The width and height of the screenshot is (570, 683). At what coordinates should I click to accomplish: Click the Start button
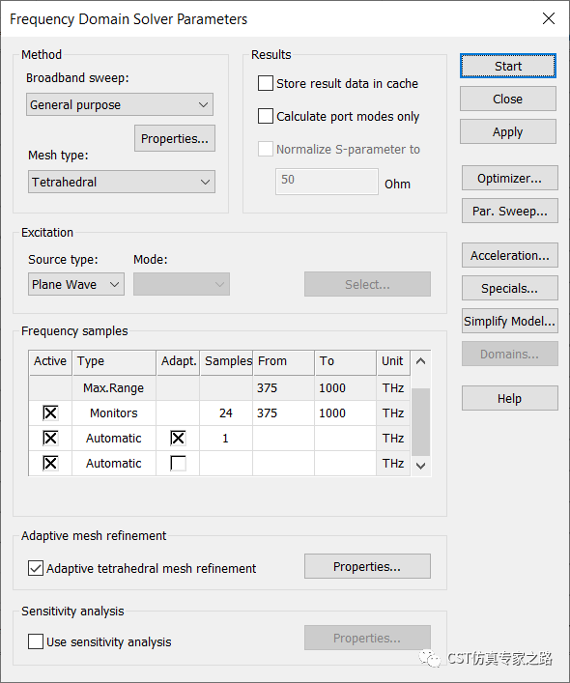pyautogui.click(x=508, y=67)
